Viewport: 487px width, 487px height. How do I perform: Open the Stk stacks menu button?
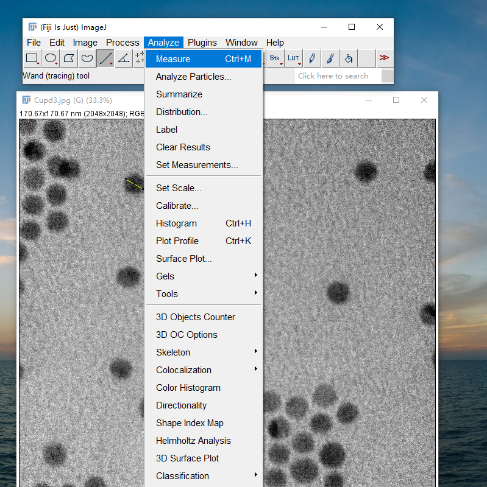(x=275, y=58)
